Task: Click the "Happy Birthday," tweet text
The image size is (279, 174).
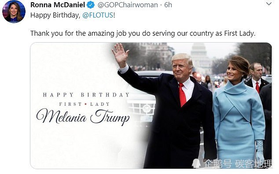Action: pos(55,15)
